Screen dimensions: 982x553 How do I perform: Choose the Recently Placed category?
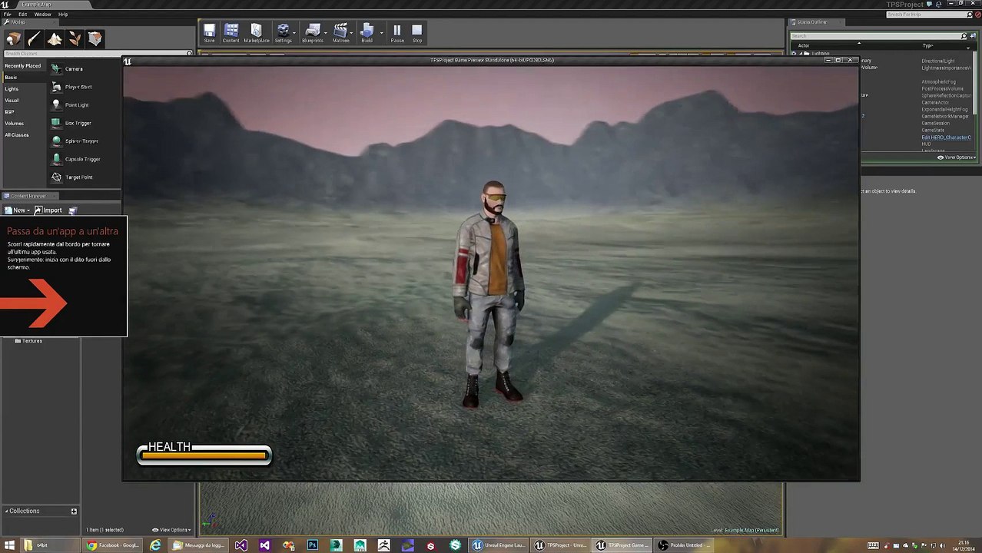22,66
